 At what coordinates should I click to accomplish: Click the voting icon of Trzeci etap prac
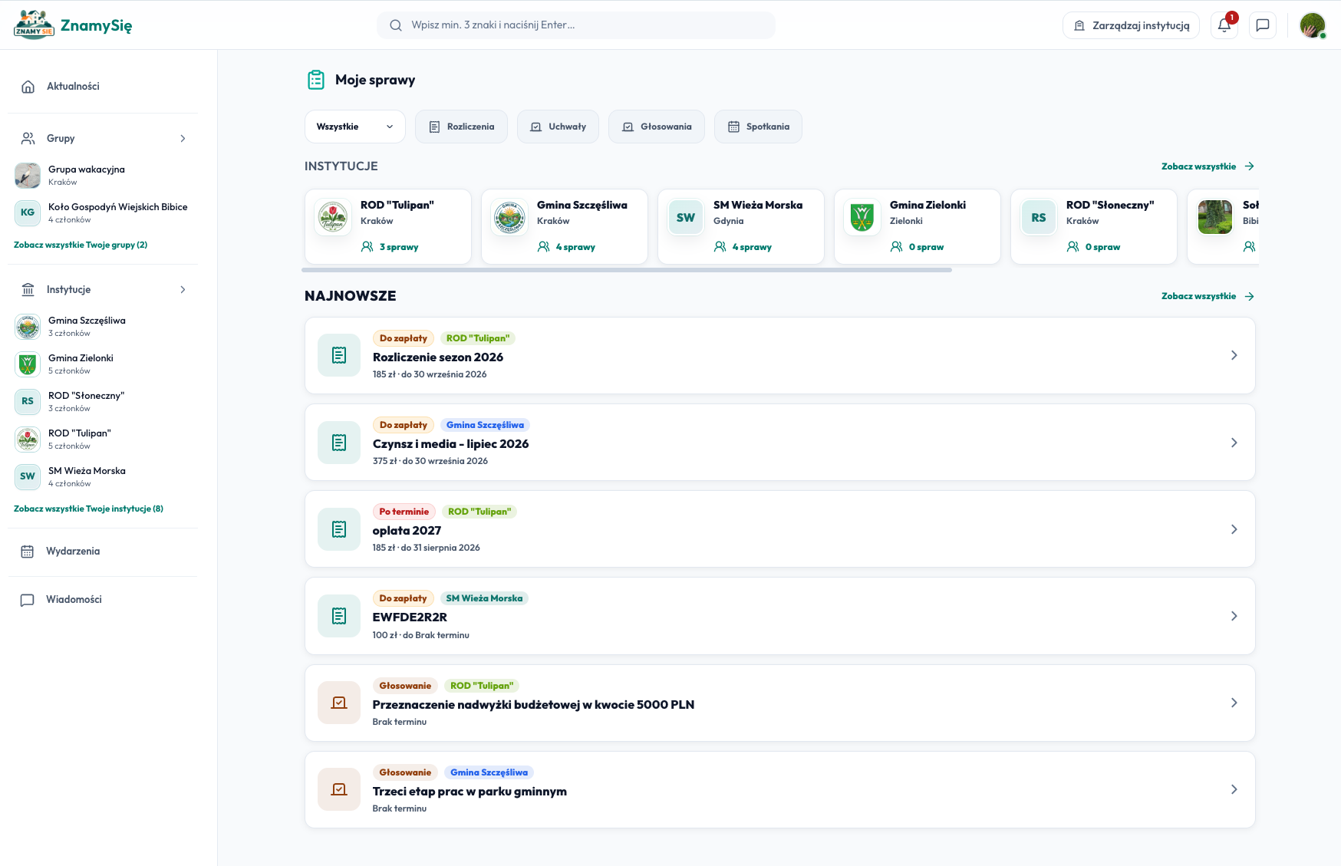pyautogui.click(x=339, y=789)
